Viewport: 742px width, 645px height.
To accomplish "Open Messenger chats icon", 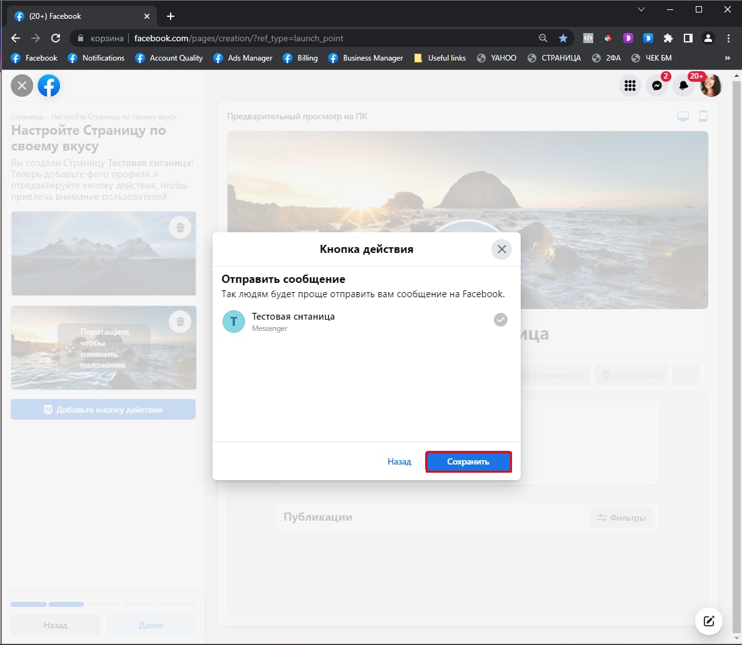I will (657, 86).
